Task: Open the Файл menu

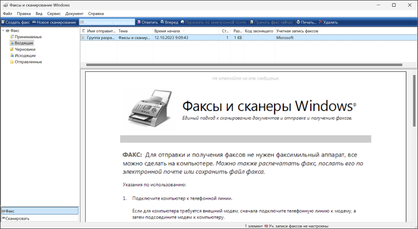Action: [7, 13]
